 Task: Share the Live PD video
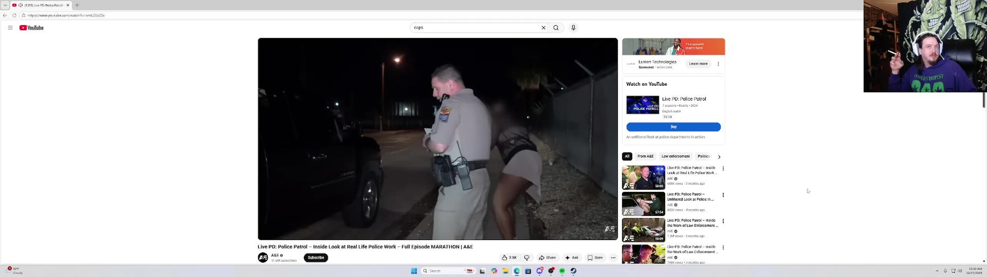pyautogui.click(x=547, y=258)
